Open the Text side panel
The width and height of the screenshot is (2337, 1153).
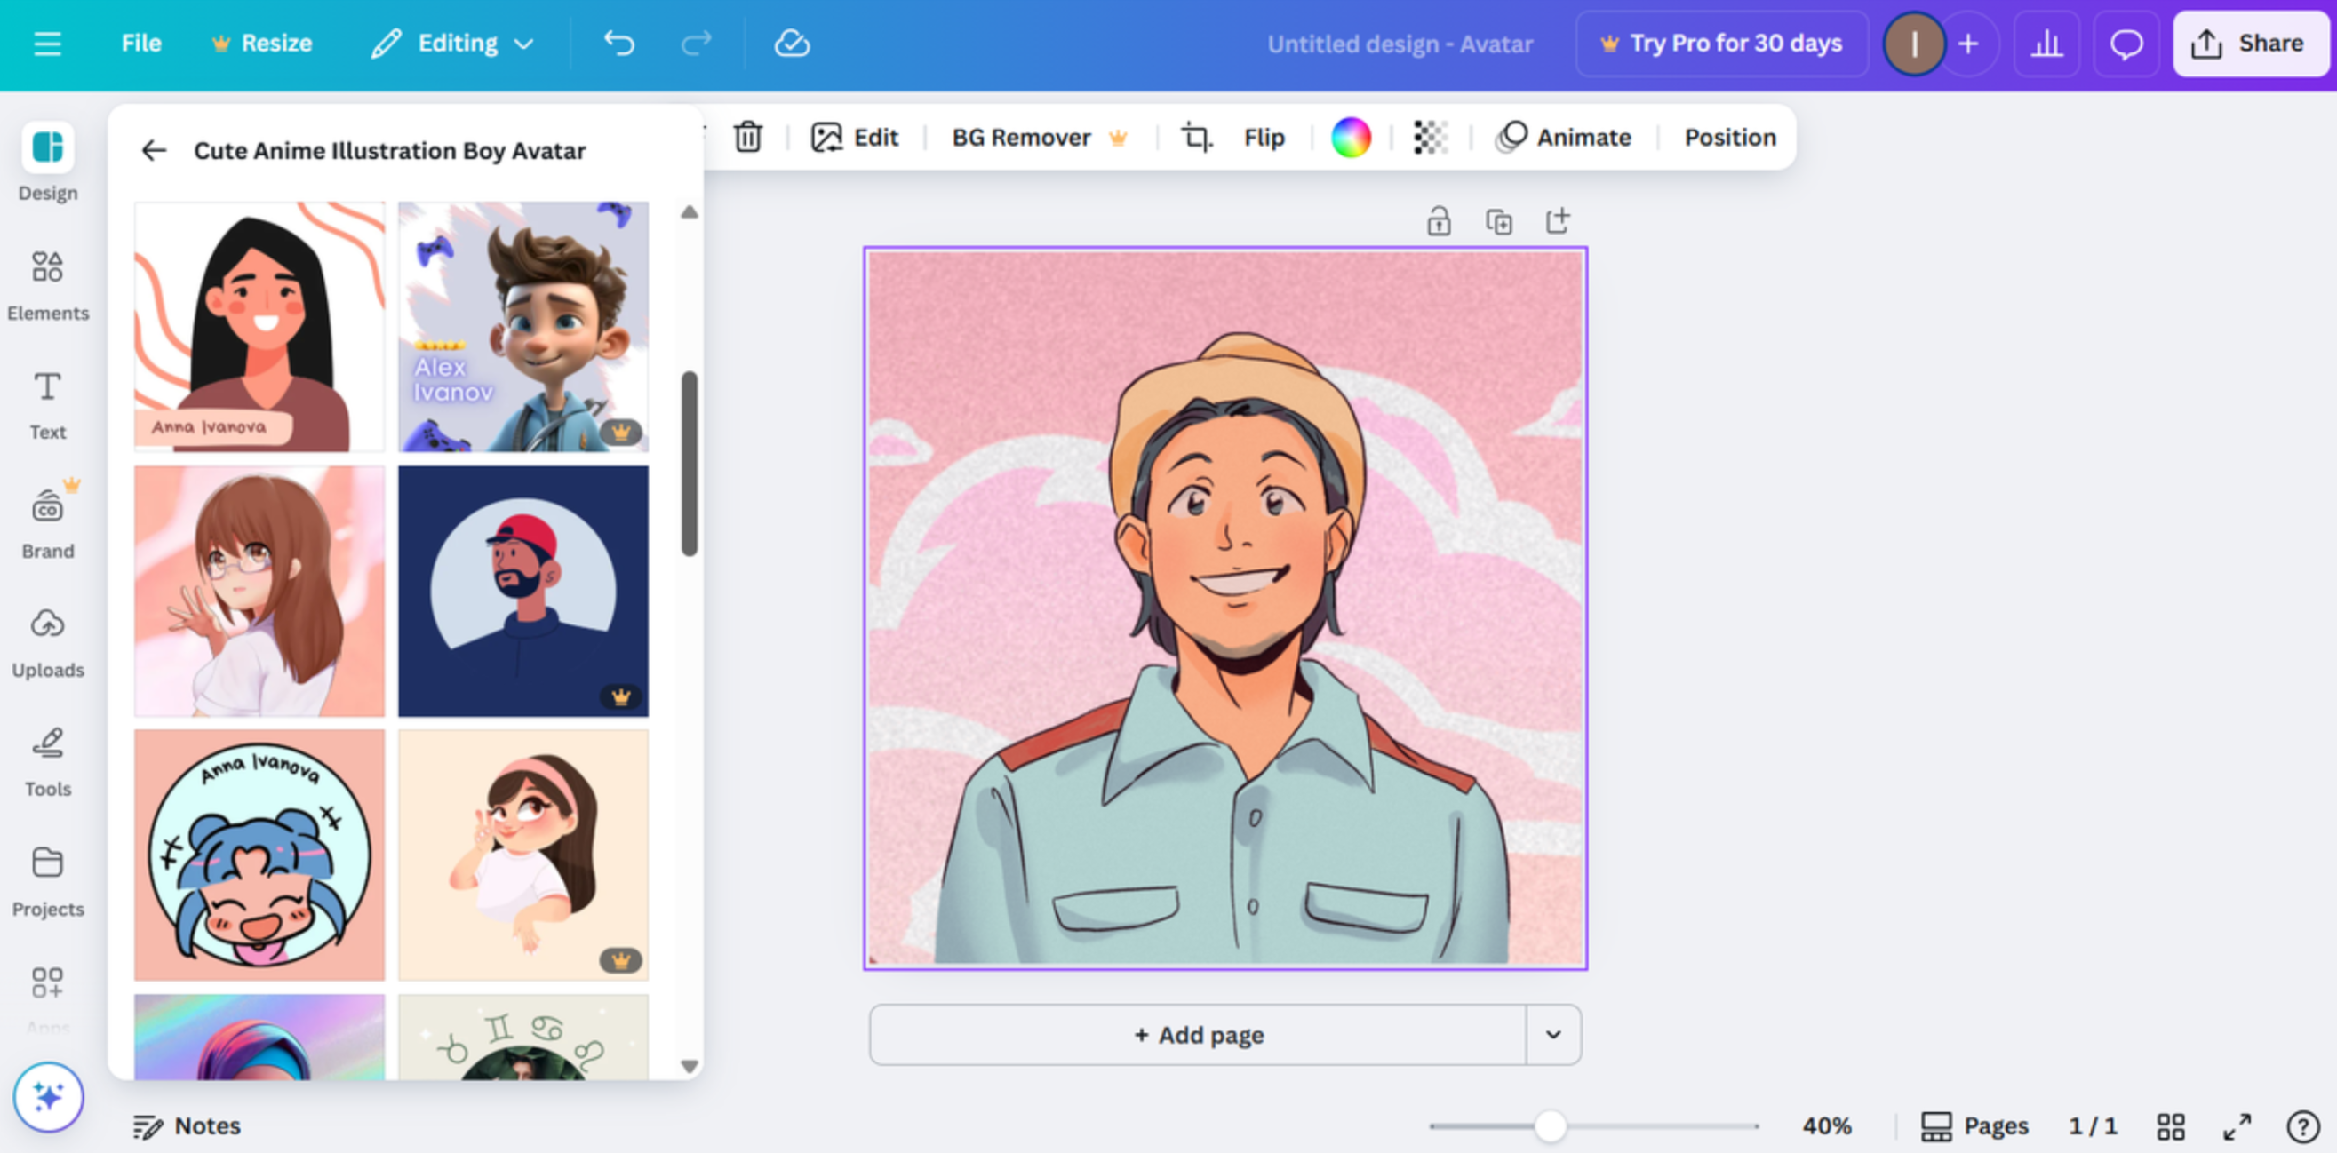[48, 405]
